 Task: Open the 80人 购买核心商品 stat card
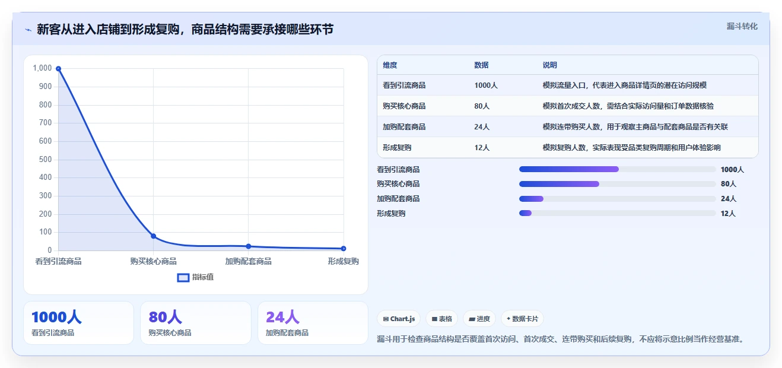(196, 323)
